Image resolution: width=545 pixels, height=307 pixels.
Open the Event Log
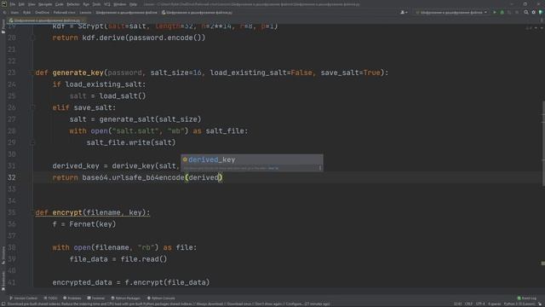pos(526,298)
